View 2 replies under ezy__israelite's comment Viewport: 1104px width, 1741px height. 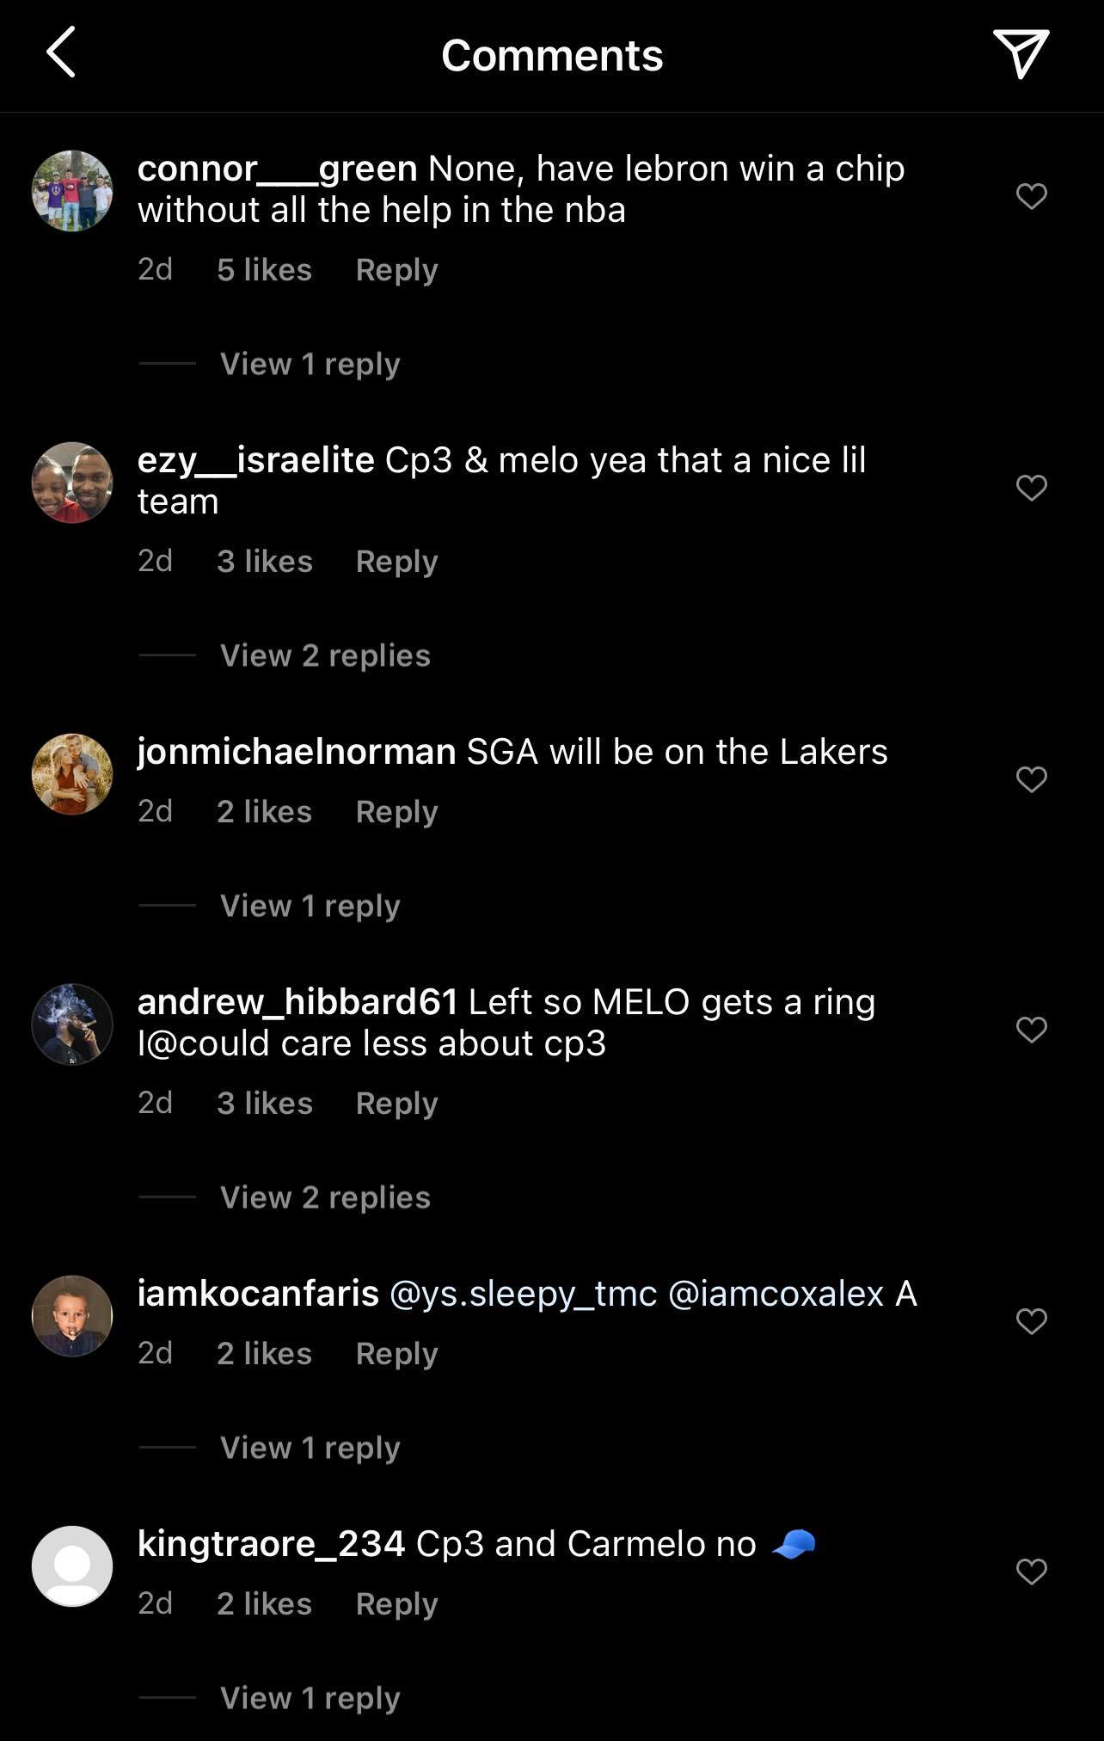coord(324,655)
